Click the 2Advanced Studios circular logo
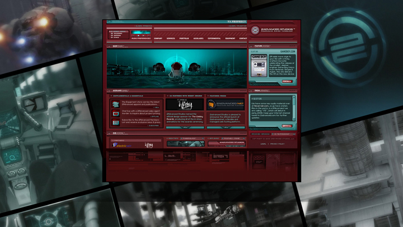 pos(255,30)
